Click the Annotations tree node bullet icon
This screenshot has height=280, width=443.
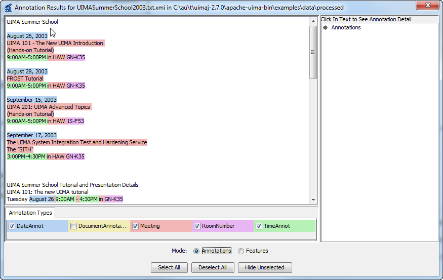click(326, 27)
